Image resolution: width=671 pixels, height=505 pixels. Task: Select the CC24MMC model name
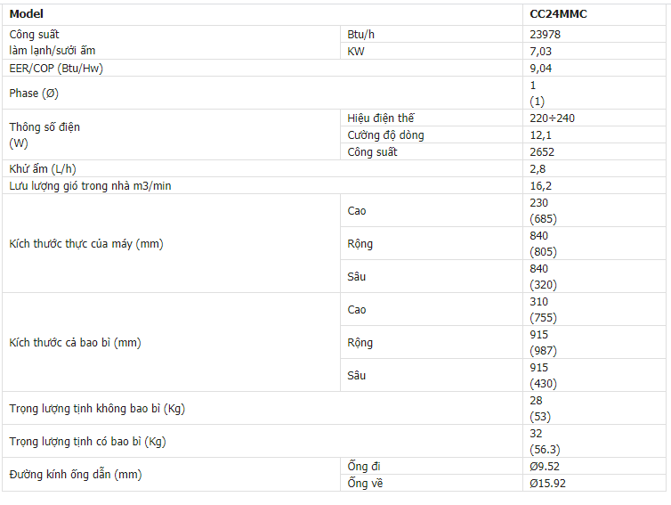click(557, 14)
